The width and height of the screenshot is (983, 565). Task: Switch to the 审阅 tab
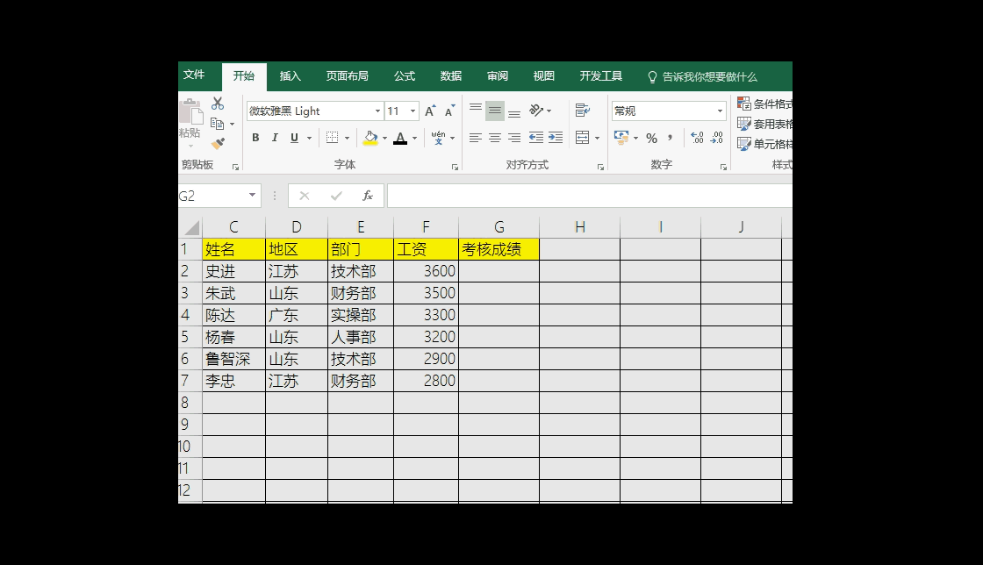click(497, 76)
